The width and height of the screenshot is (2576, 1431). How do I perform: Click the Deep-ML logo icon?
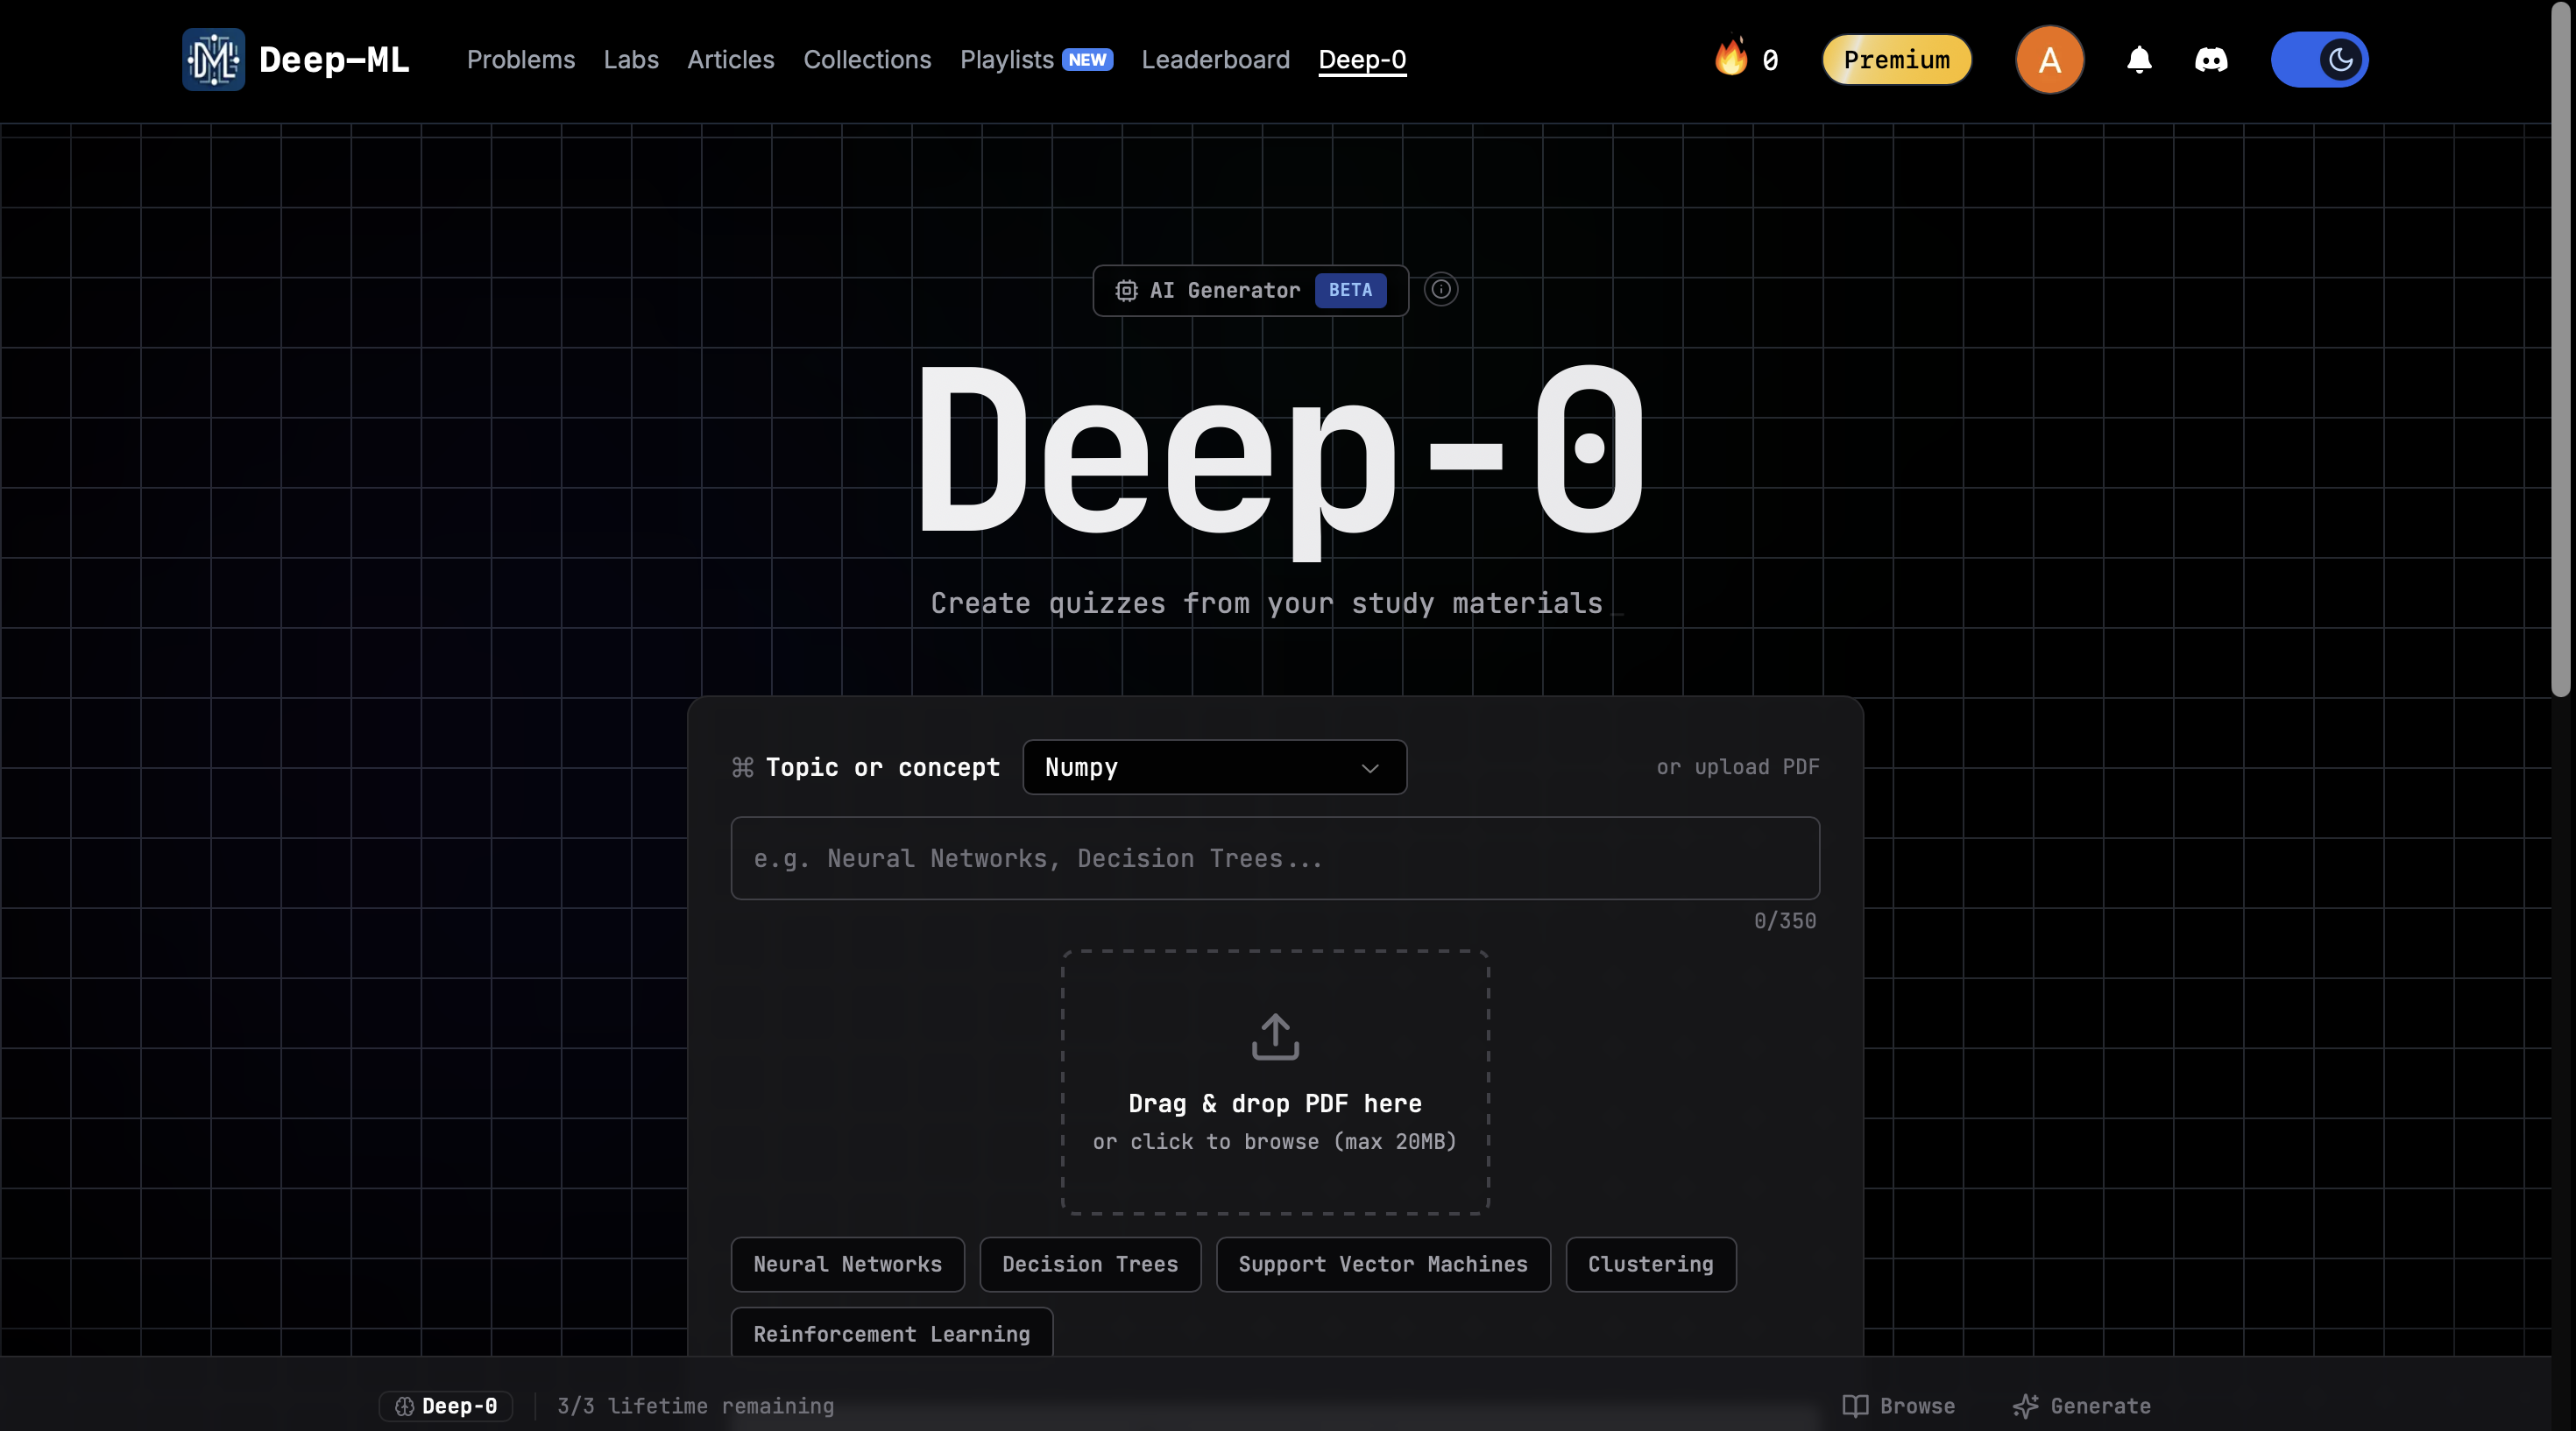point(212,59)
